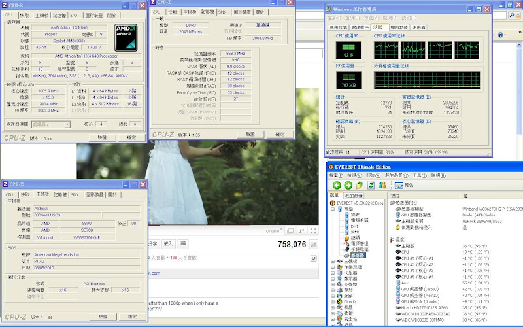The width and height of the screenshot is (523, 327).
Task: Click Task Manager title bar computer icon
Action: pyautogui.click(x=329, y=9)
